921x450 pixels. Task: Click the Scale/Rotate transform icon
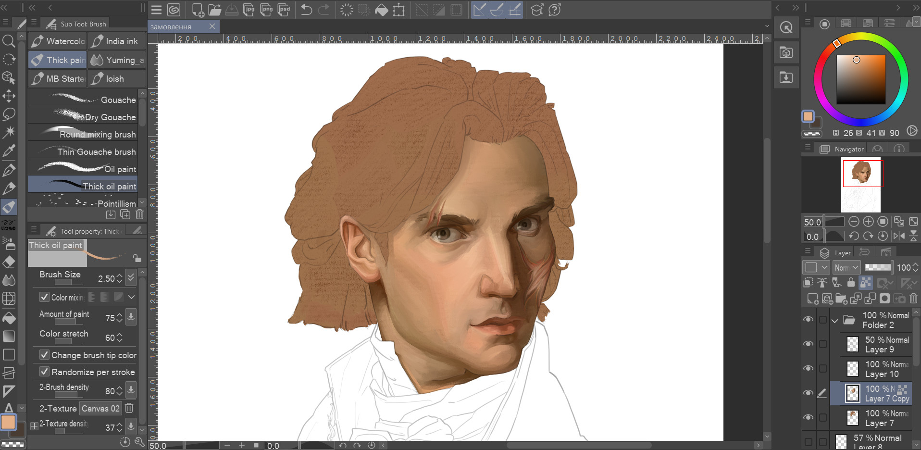point(398,10)
